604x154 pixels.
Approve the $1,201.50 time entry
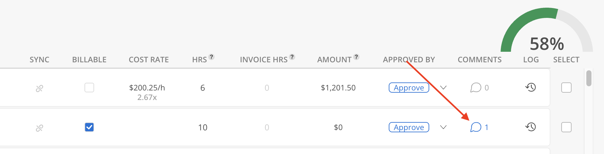(x=409, y=88)
